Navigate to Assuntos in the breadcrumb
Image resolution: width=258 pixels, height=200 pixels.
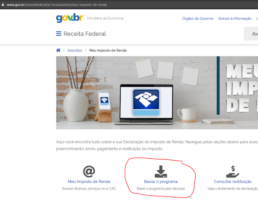pyautogui.click(x=75, y=50)
